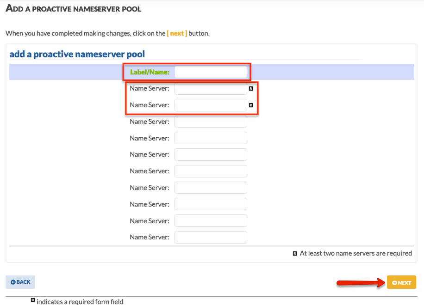Screen dimensions: 424x305
Task: Click 'indicates a required form field' text
Action: pos(80,301)
